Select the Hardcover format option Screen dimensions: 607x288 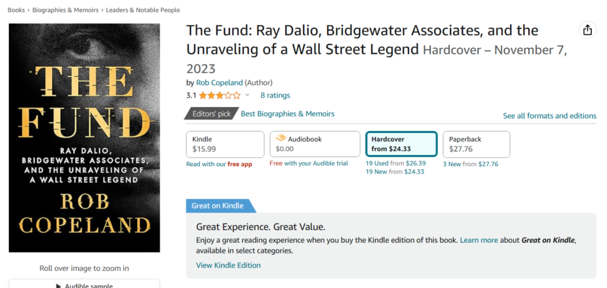click(x=401, y=144)
